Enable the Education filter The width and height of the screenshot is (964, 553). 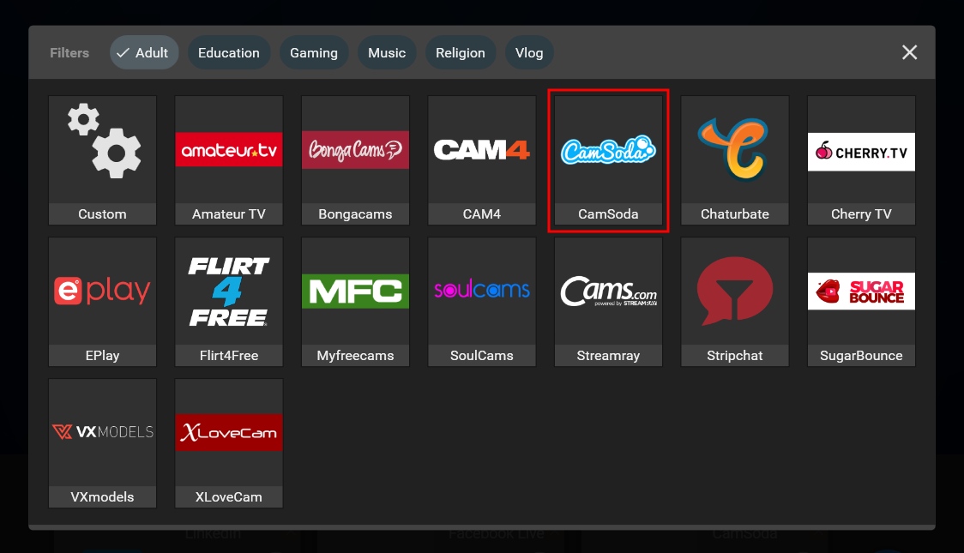[228, 52]
